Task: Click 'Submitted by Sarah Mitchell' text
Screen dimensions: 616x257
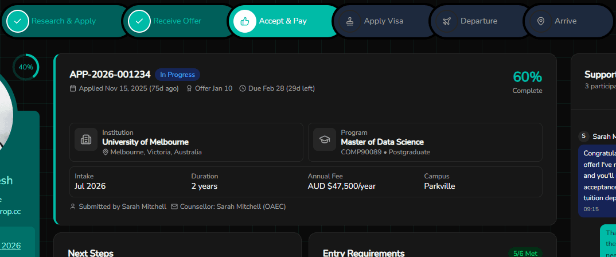Action: (123, 207)
